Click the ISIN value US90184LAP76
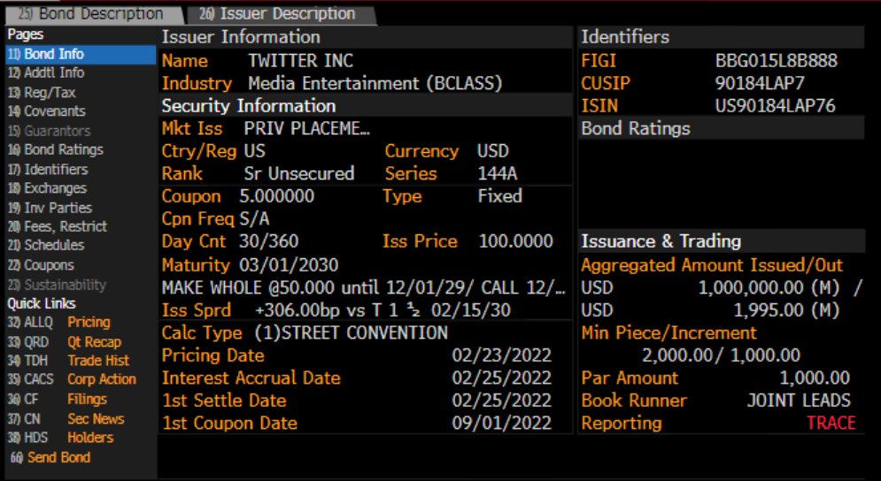 (775, 105)
